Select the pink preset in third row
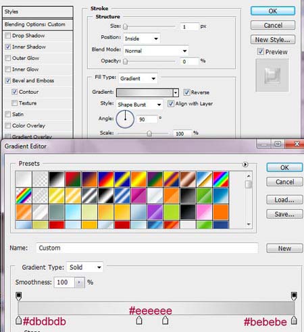The height and width of the screenshot is (332, 304). pos(204,212)
